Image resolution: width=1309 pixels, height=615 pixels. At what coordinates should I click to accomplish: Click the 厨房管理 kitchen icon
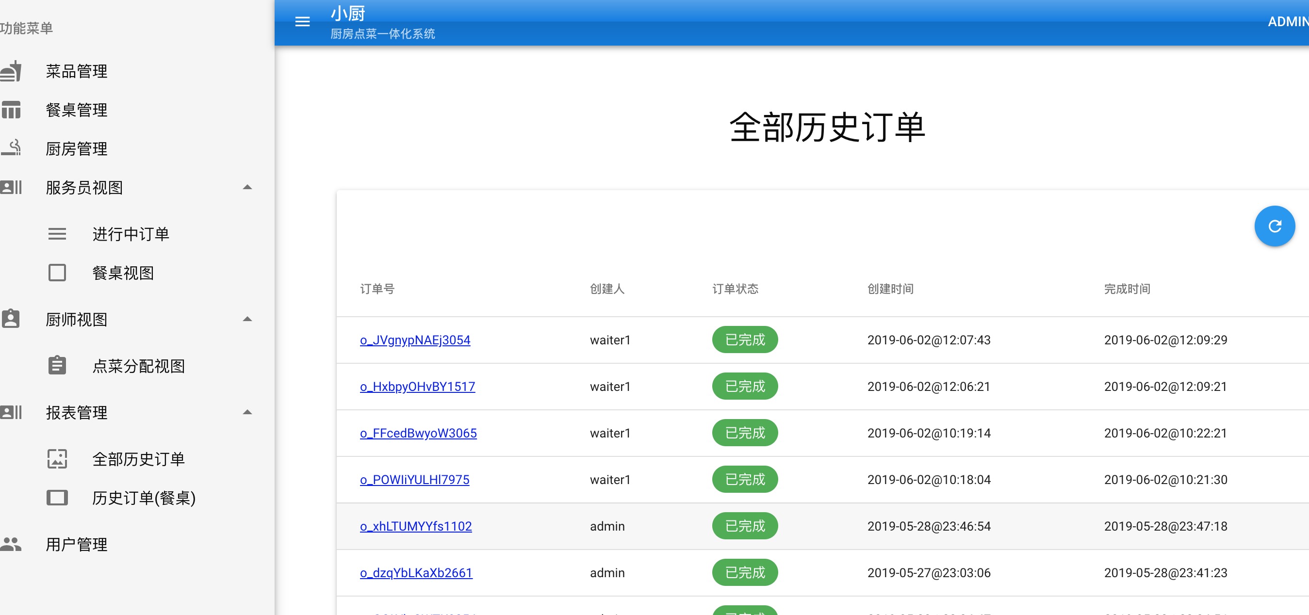11,148
